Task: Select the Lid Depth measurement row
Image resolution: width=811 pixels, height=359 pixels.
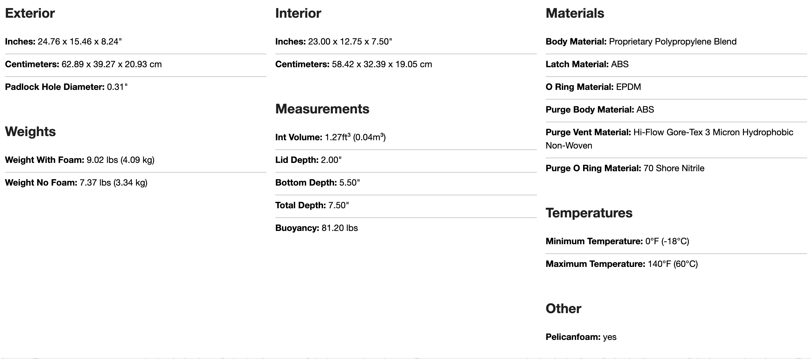Action: [308, 160]
